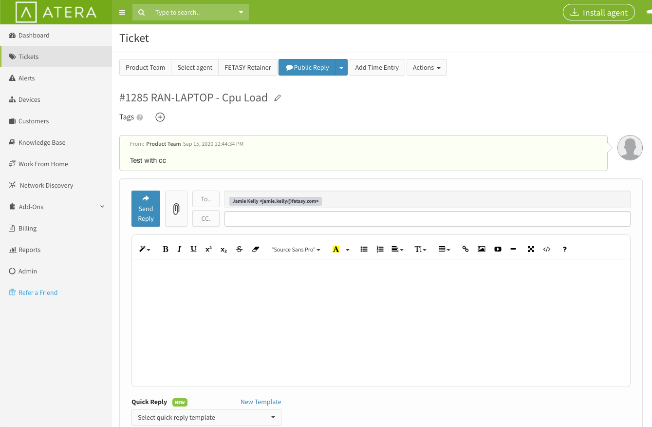Open the text color picker arrow
Viewport: 652px width, 427px height.
click(348, 250)
